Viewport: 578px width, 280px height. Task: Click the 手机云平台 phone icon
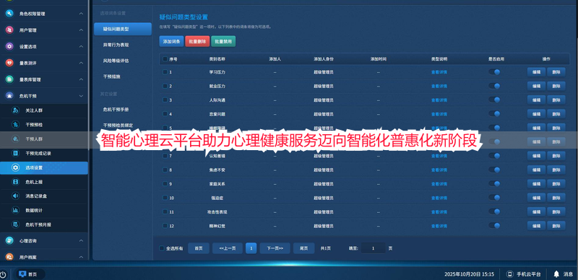pyautogui.click(x=510, y=274)
